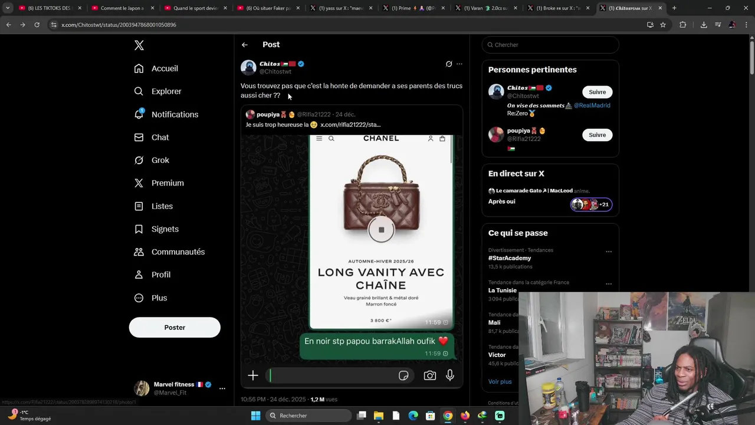This screenshot has width=755, height=425.
Task: Open @Chitostwt handle on the post
Action: (275, 71)
